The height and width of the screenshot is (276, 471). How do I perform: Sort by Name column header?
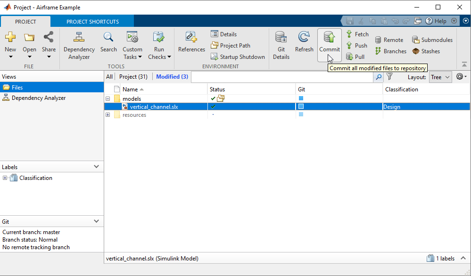(164, 89)
